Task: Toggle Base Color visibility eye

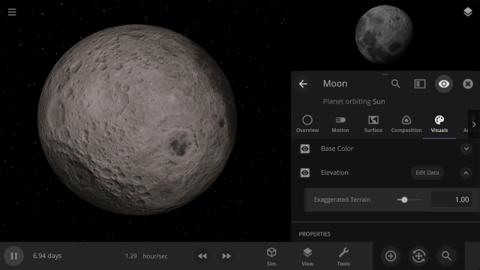Action: tap(305, 148)
